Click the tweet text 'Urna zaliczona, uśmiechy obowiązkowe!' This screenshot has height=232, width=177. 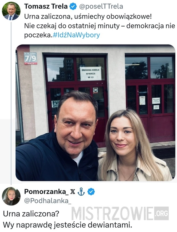pyautogui.click(x=88, y=17)
